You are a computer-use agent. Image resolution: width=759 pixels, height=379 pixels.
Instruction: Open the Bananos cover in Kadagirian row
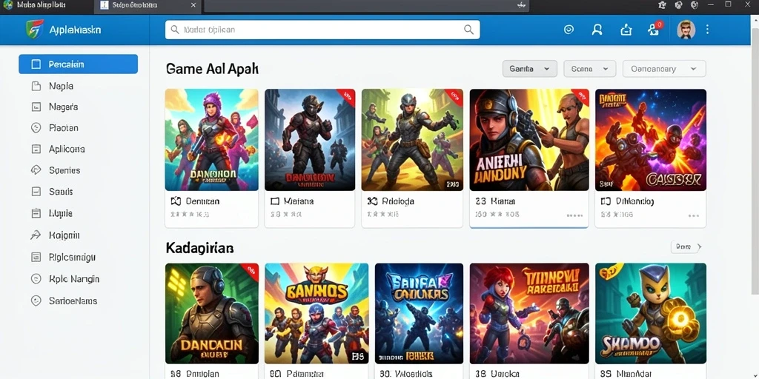316,313
